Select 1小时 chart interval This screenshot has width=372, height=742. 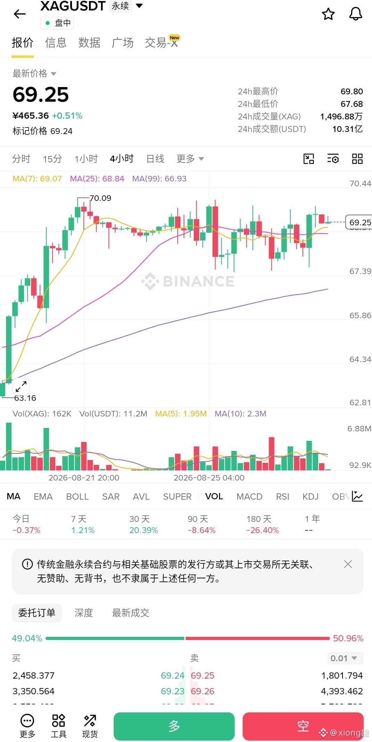pos(86,159)
